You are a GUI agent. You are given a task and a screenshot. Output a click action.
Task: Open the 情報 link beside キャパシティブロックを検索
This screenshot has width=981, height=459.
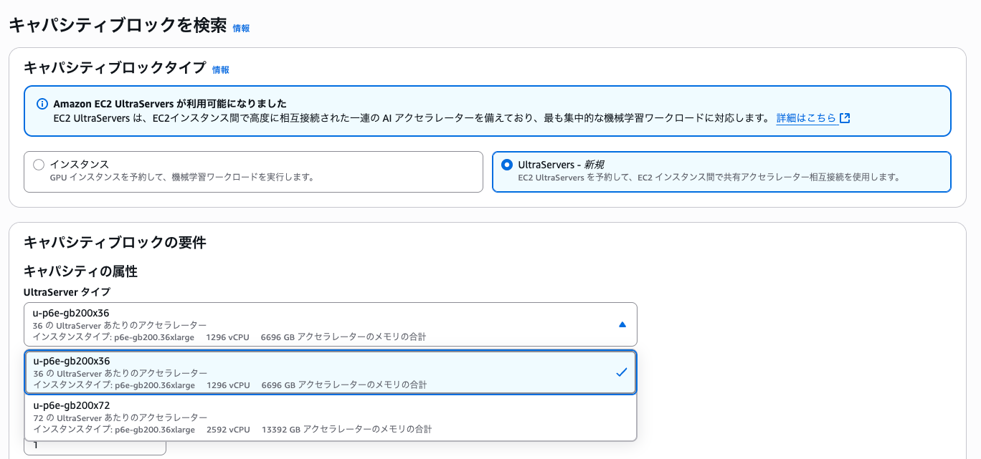[241, 28]
